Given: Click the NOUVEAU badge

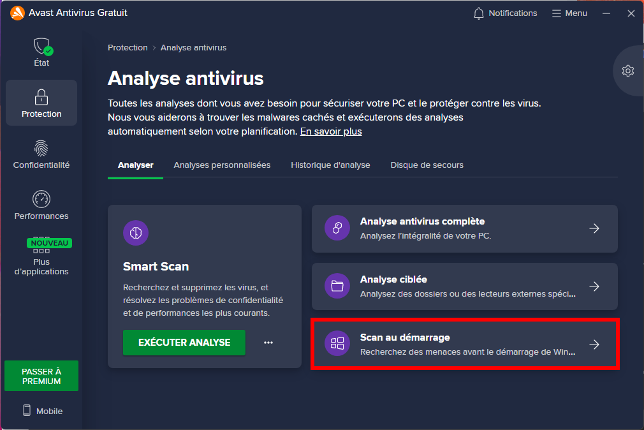Looking at the screenshot, I should [49, 243].
